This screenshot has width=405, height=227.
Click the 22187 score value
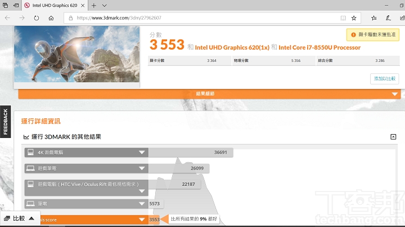pyautogui.click(x=188, y=184)
